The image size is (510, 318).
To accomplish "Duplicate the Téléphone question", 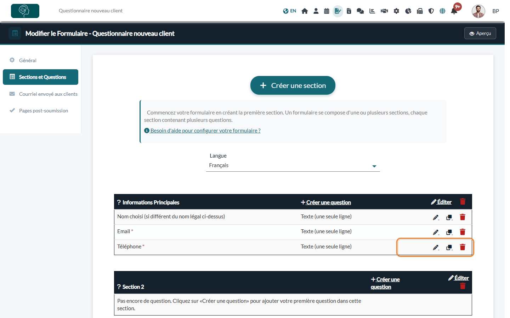I will point(449,247).
